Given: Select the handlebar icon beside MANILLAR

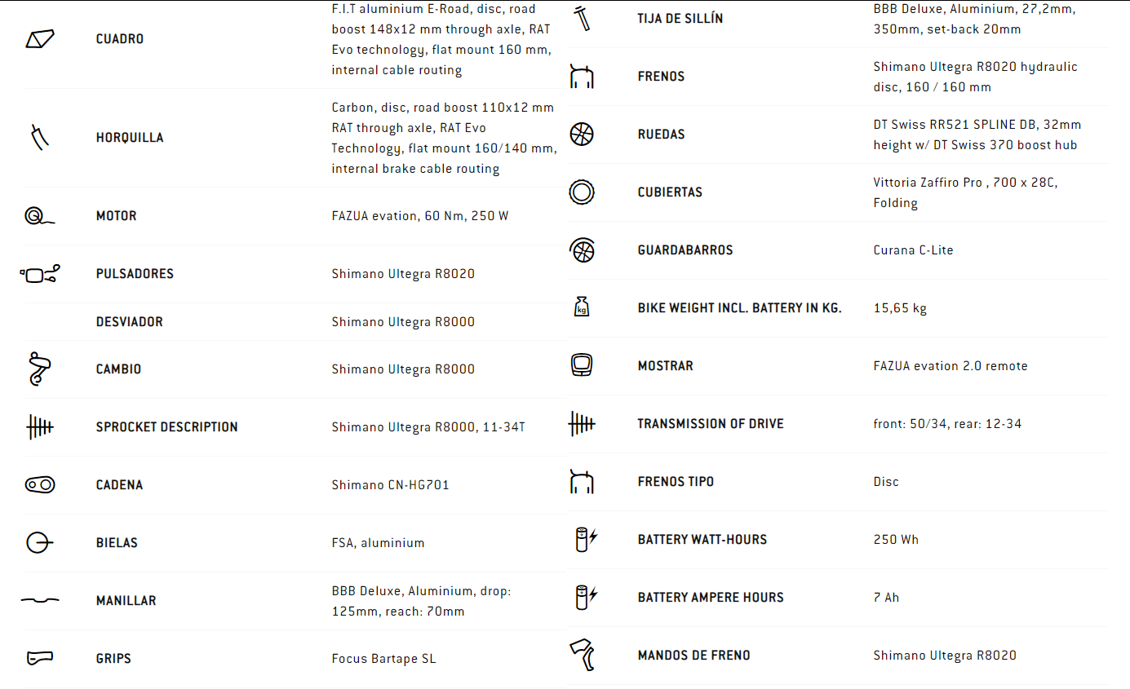Looking at the screenshot, I should coord(40,600).
